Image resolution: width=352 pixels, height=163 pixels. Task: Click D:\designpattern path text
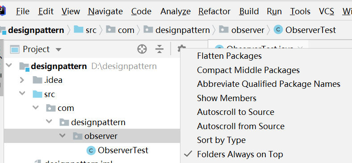[x=124, y=66]
